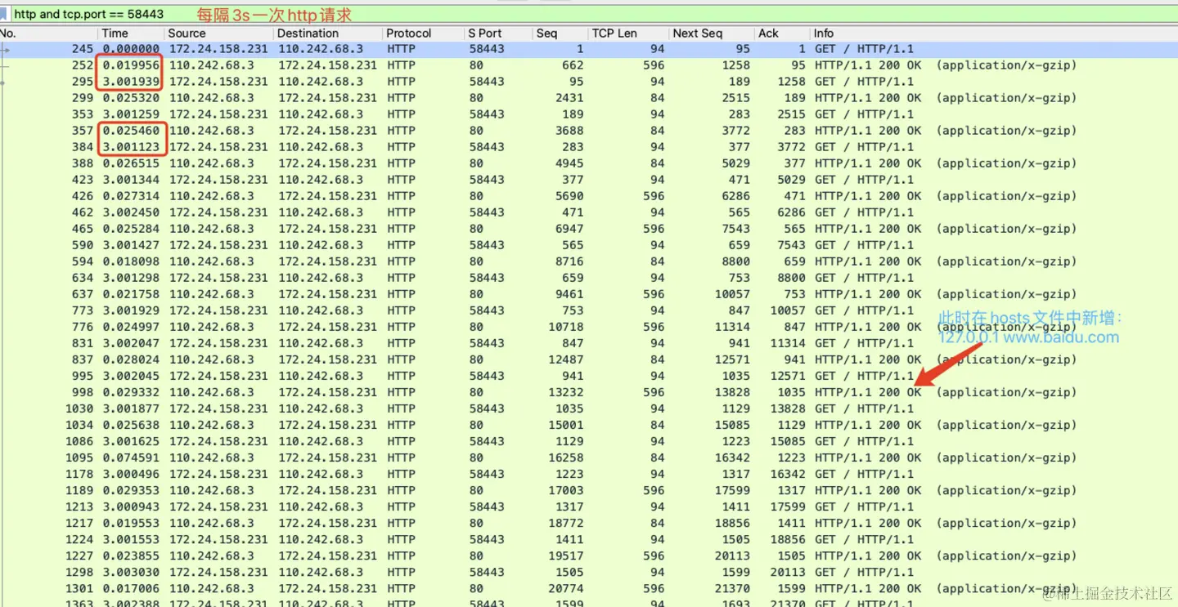Image resolution: width=1178 pixels, height=607 pixels.
Task: Select packet No. 995 in the list
Action: tap(589, 376)
